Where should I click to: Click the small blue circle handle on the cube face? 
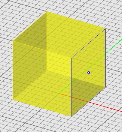89,73
